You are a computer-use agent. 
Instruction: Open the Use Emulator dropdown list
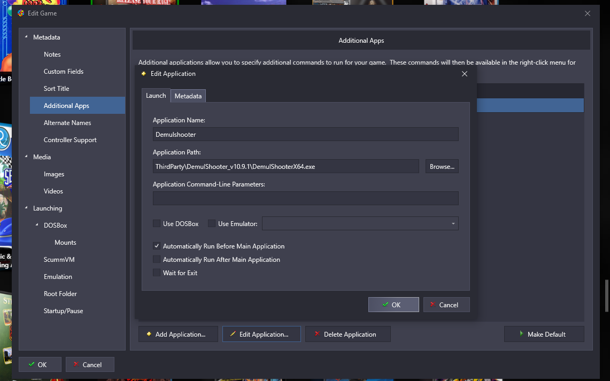[x=453, y=223]
